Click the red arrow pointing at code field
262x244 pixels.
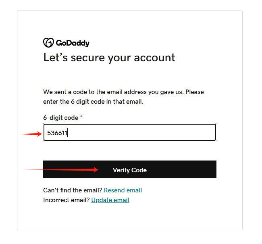pos(32,134)
